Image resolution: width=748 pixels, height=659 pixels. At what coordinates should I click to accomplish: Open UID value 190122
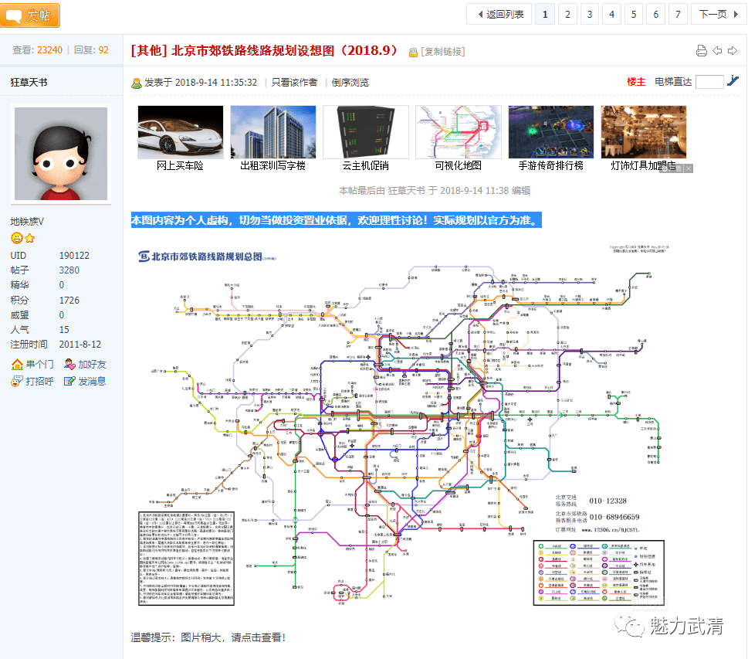tap(74, 256)
